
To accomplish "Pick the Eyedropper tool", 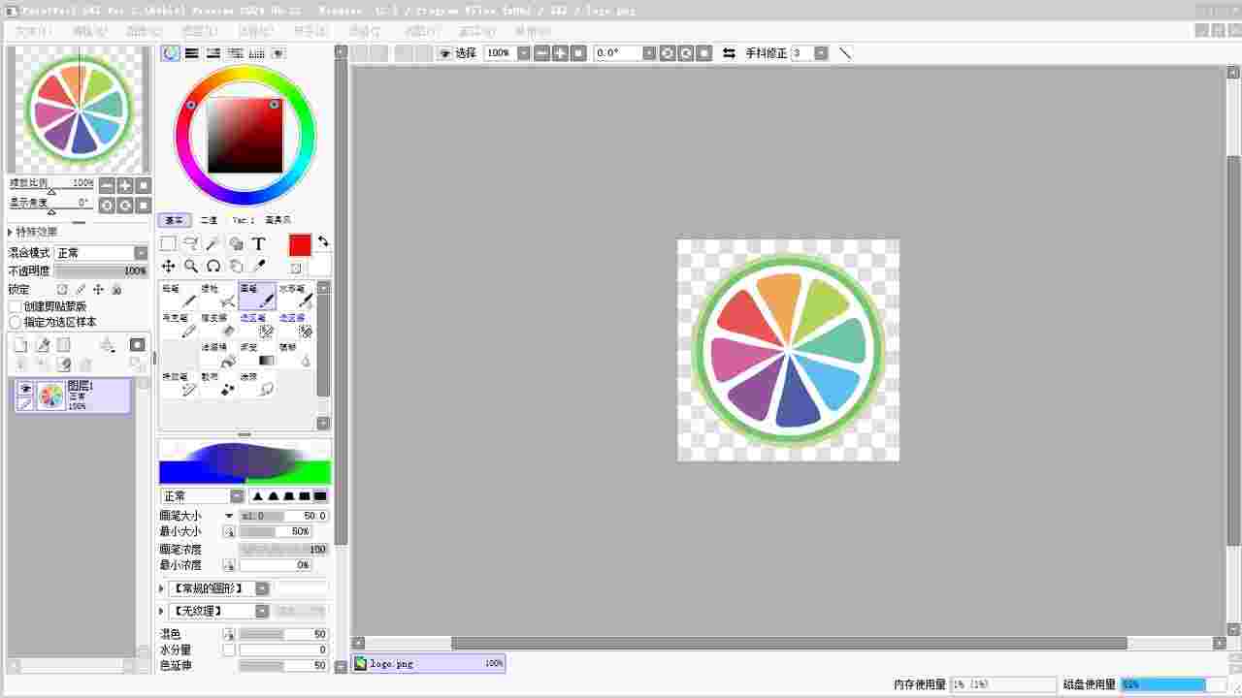I will (x=260, y=265).
